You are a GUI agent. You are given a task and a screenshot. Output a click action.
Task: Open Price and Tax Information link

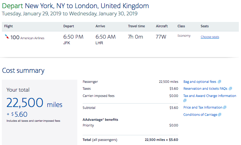203,107
